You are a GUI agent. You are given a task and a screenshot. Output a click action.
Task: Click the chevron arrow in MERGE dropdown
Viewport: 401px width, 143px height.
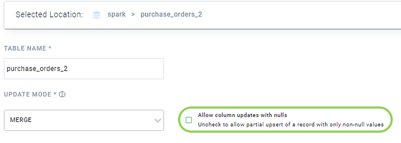point(158,120)
